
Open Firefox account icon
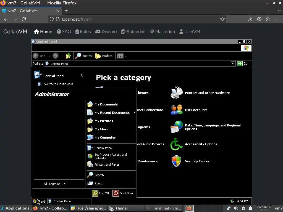click(259, 19)
